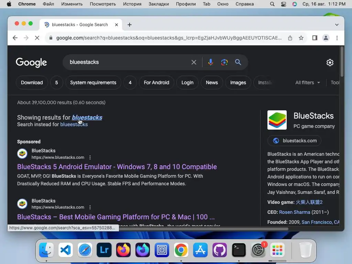
Task: Open Control Center in menu bar
Action: click(284, 4)
